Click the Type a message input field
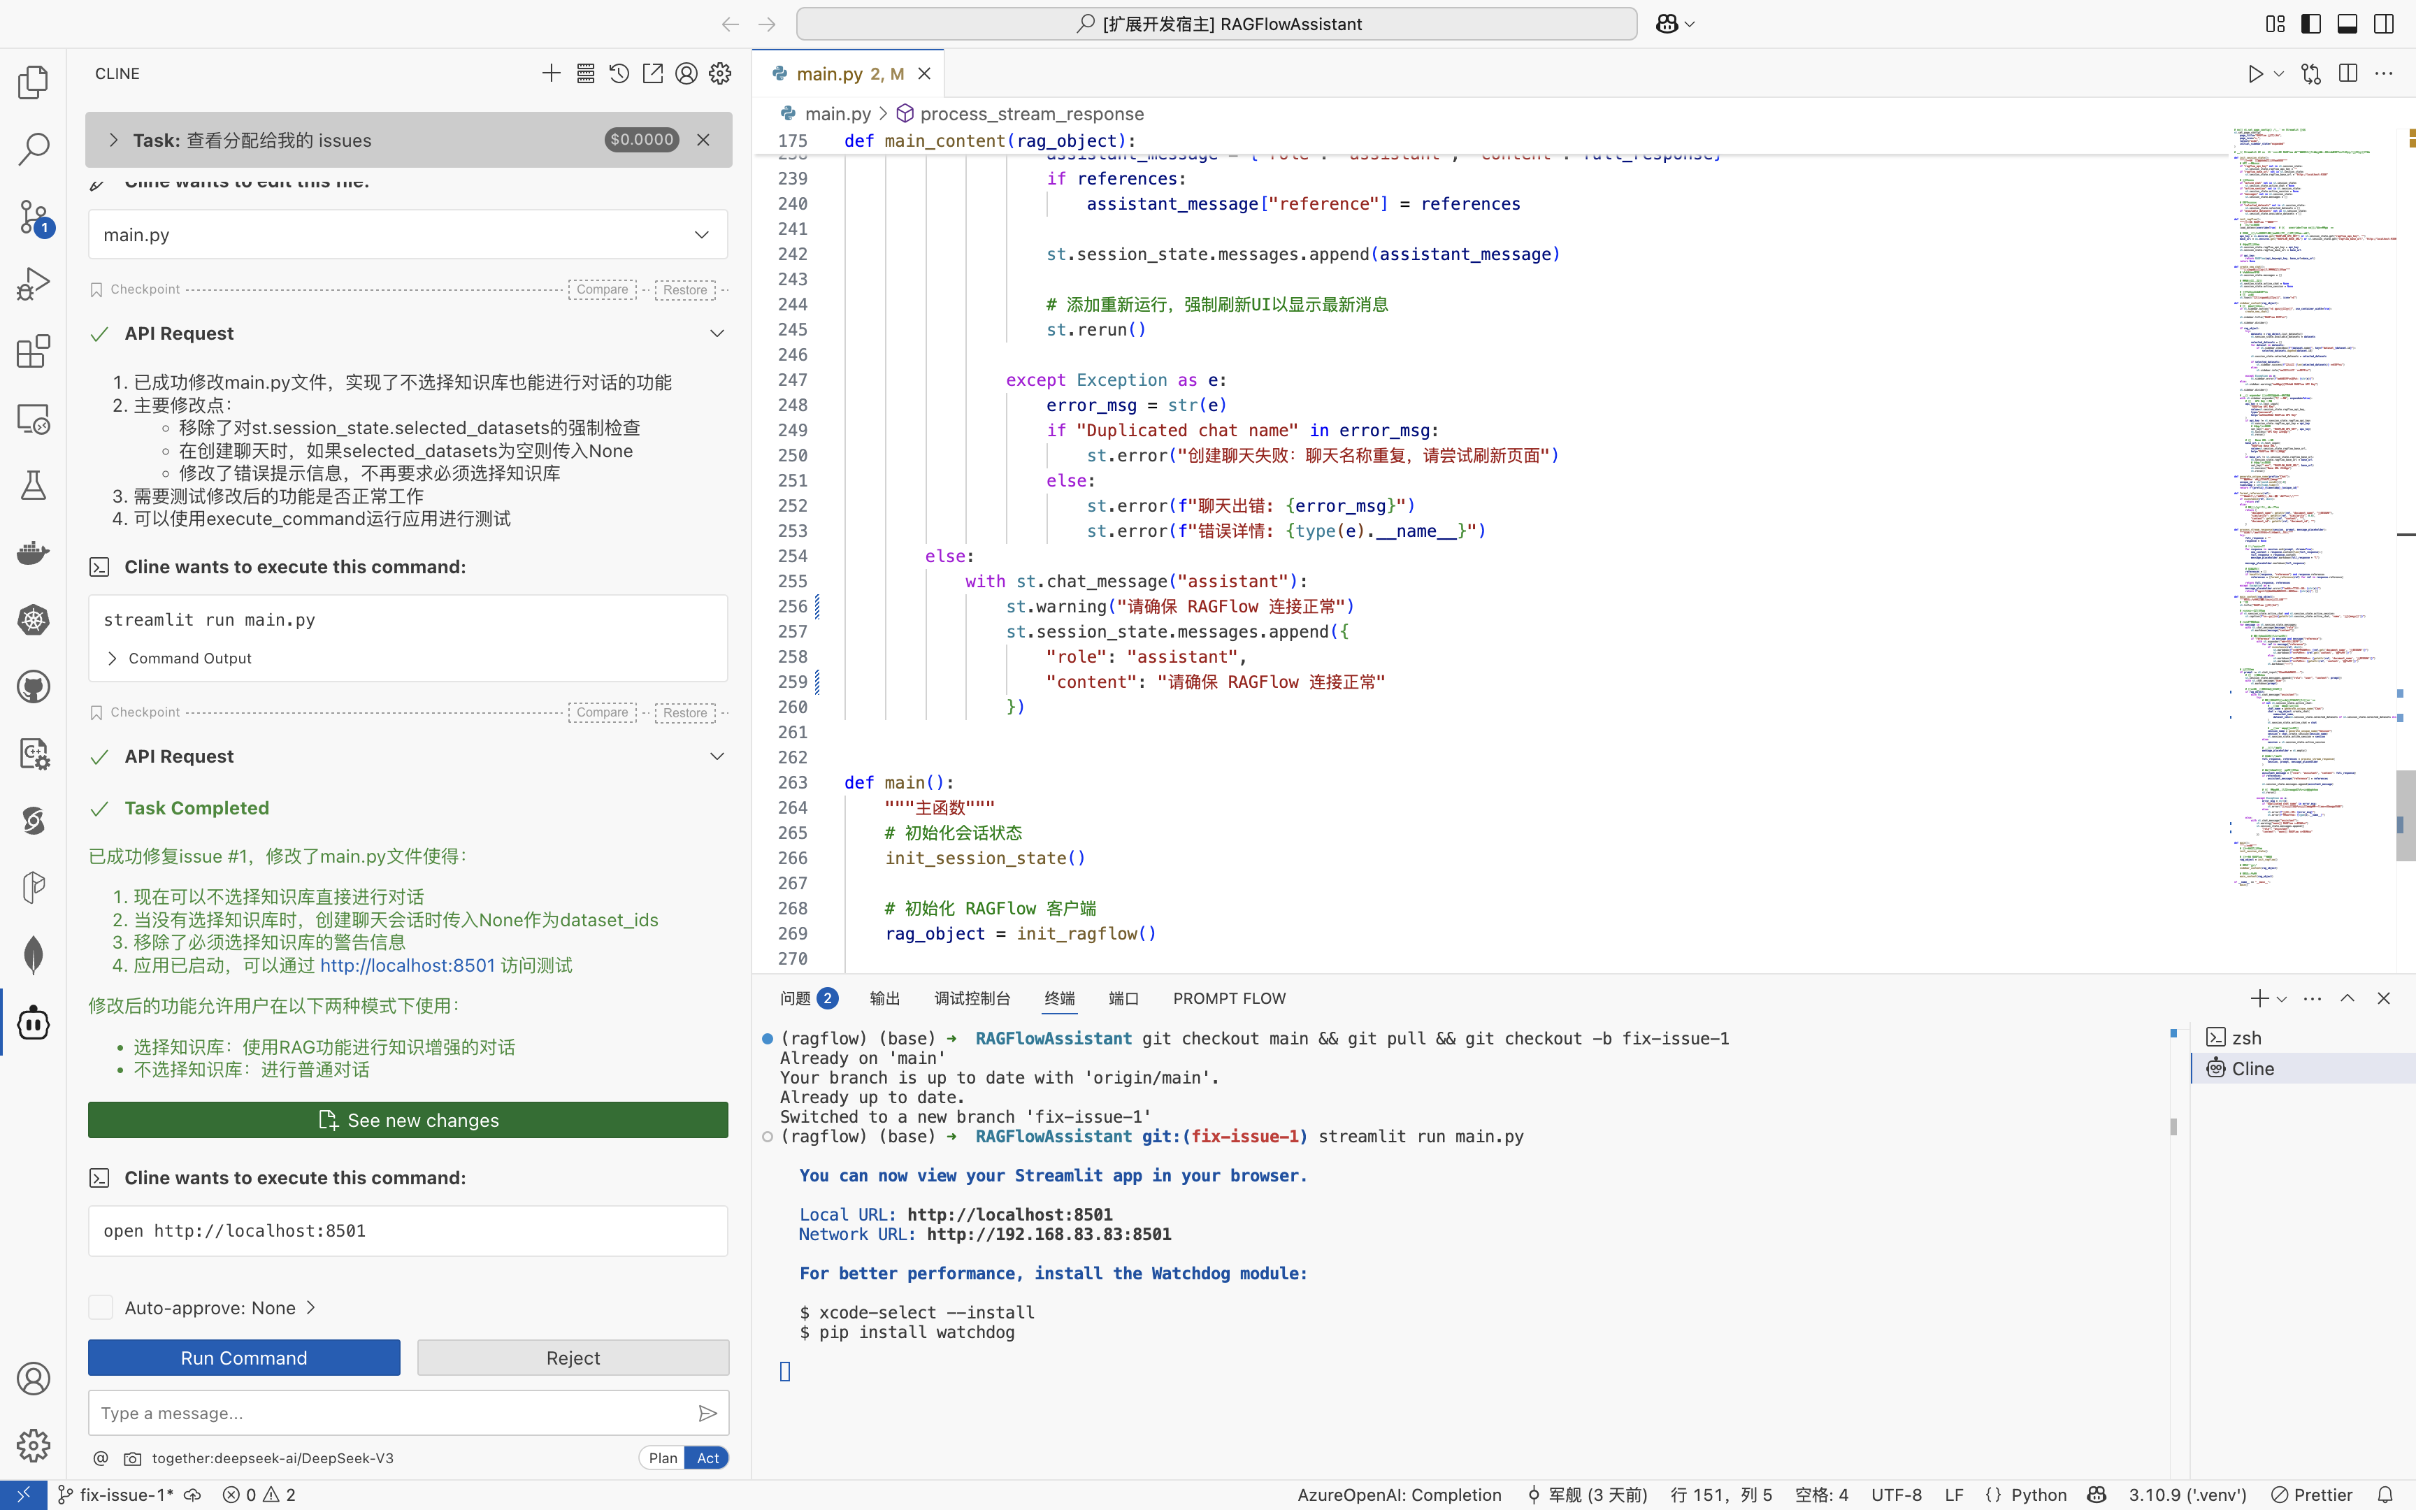This screenshot has height=1510, width=2416. click(389, 1413)
